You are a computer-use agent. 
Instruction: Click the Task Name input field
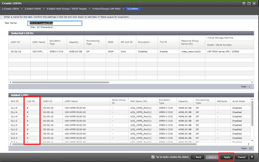tap(55, 23)
